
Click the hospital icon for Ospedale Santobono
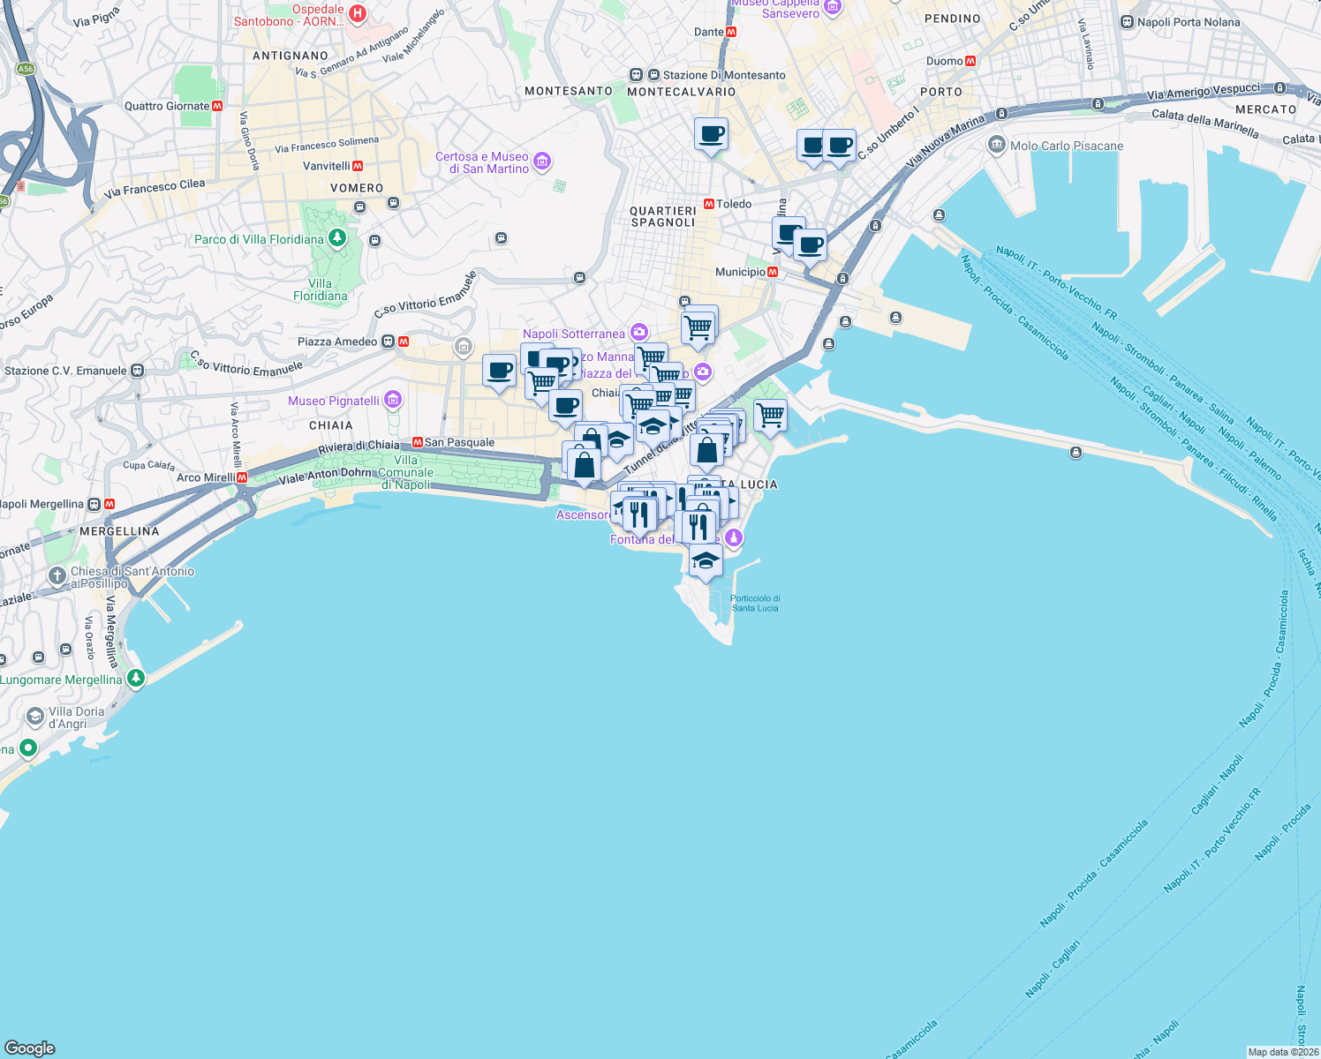click(356, 14)
